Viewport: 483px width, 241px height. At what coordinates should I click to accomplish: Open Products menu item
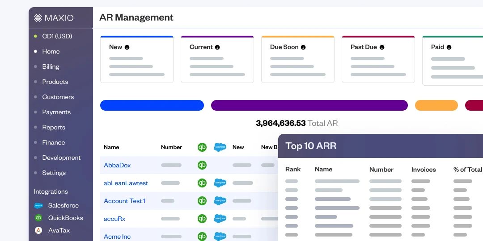click(x=55, y=82)
